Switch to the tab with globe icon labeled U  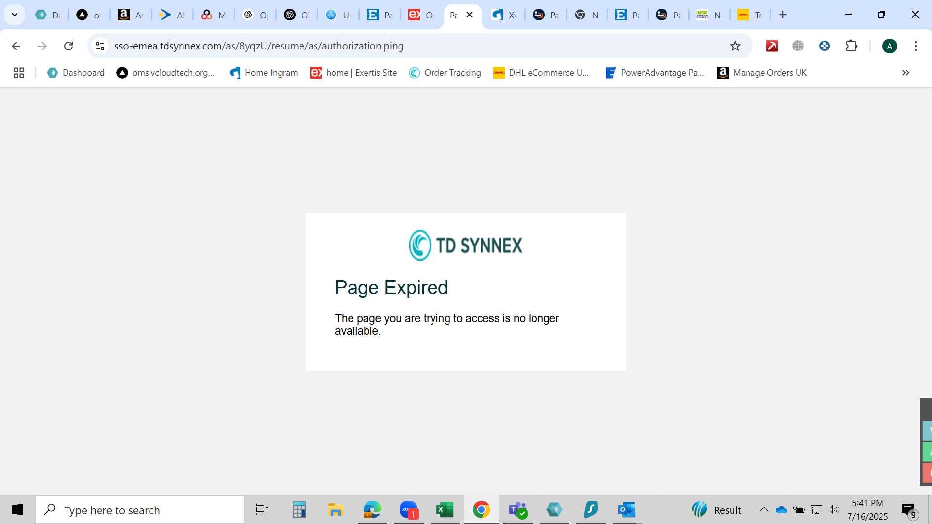338,15
